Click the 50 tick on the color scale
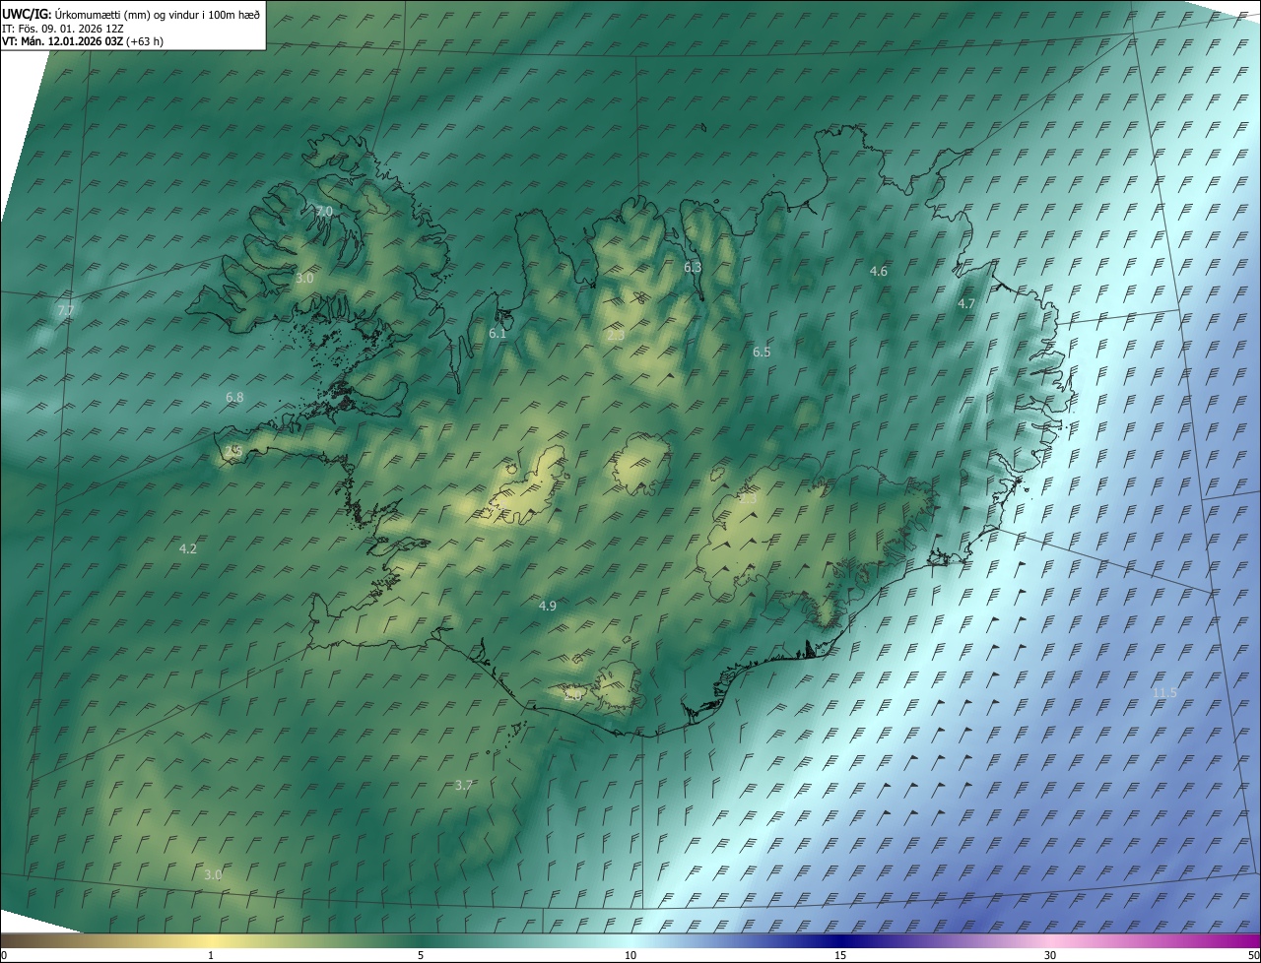 pyautogui.click(x=1254, y=956)
